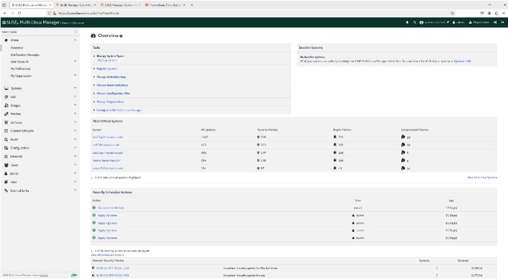Click the admin user link in header
Screen dimensions: 508x279
click(x=459, y=22)
